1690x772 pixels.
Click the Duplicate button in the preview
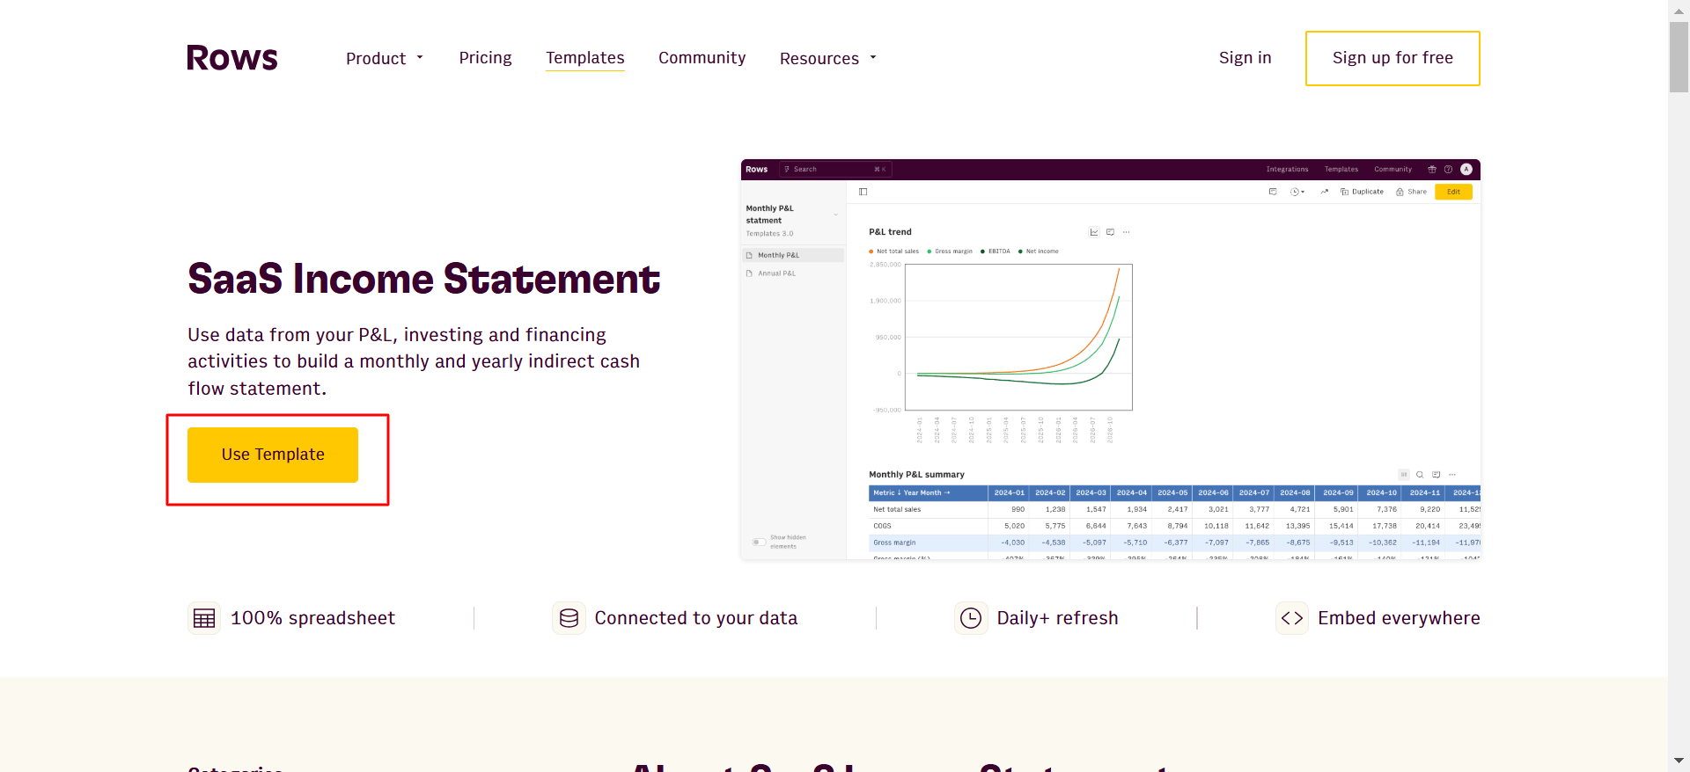click(1363, 192)
